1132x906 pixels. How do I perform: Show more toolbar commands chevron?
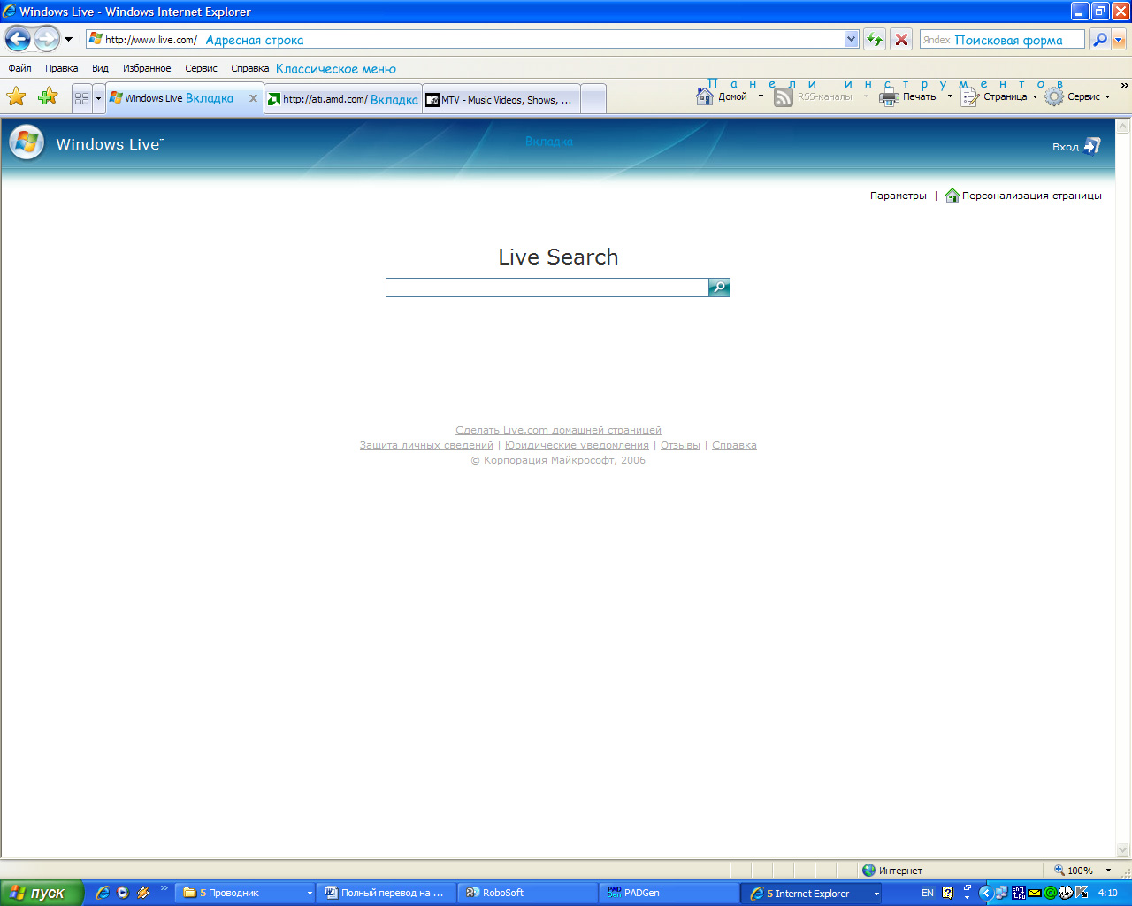pos(1124,86)
